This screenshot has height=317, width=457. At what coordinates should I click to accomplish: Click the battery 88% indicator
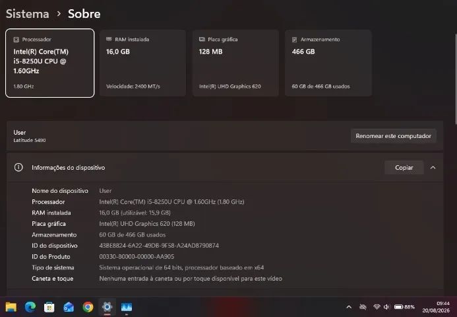click(x=404, y=307)
